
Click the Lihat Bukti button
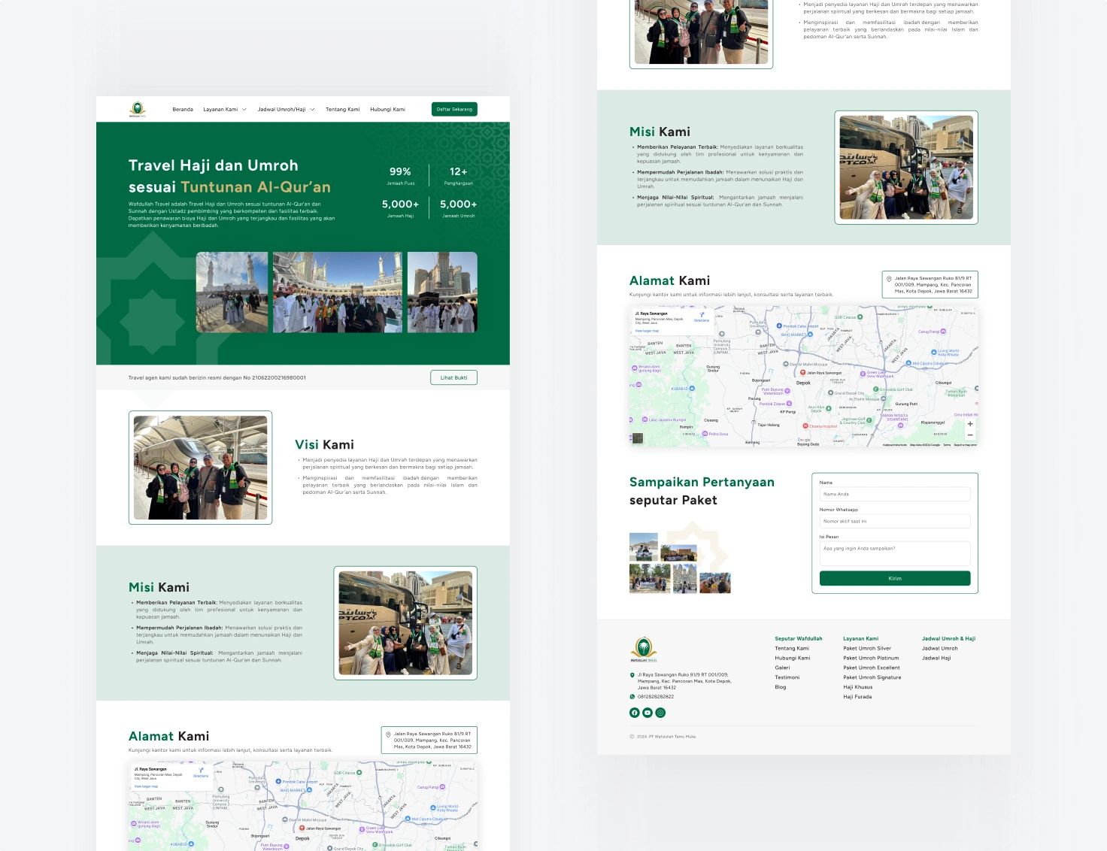pyautogui.click(x=454, y=377)
